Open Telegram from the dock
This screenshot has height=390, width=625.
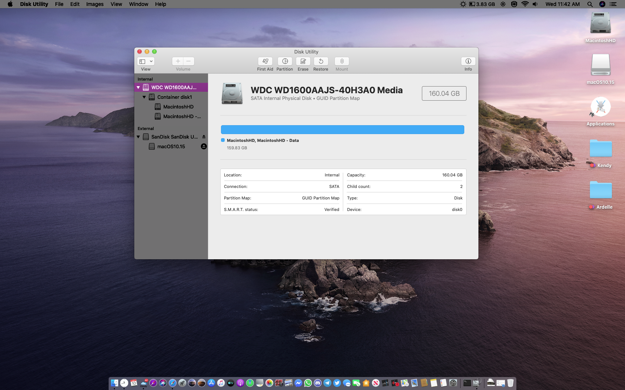[327, 383]
